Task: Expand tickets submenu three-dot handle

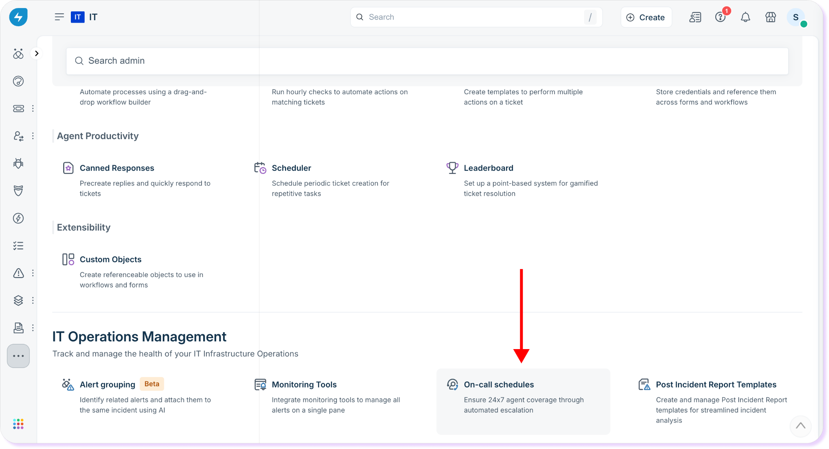Action: (x=33, y=108)
